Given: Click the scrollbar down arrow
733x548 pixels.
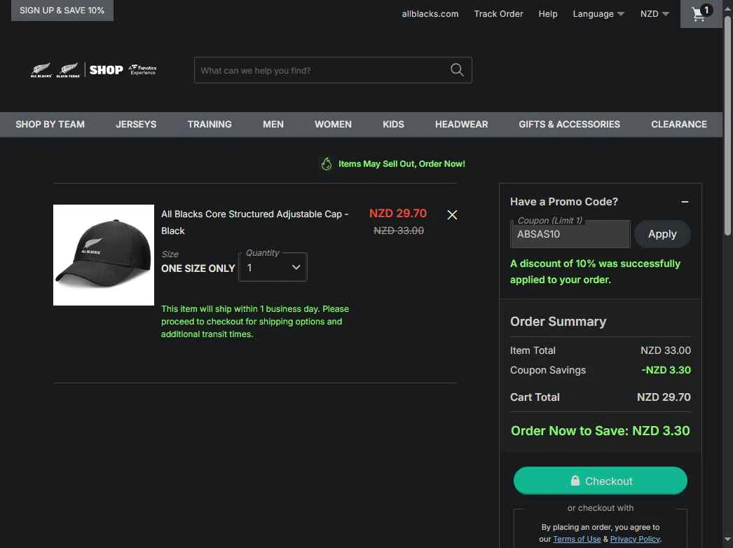Looking at the screenshot, I should [x=727, y=540].
